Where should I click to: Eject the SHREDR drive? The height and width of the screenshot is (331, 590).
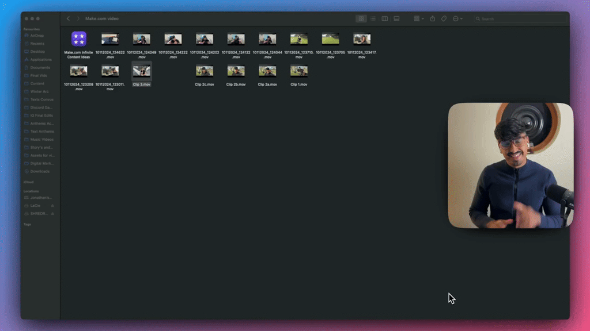click(54, 213)
